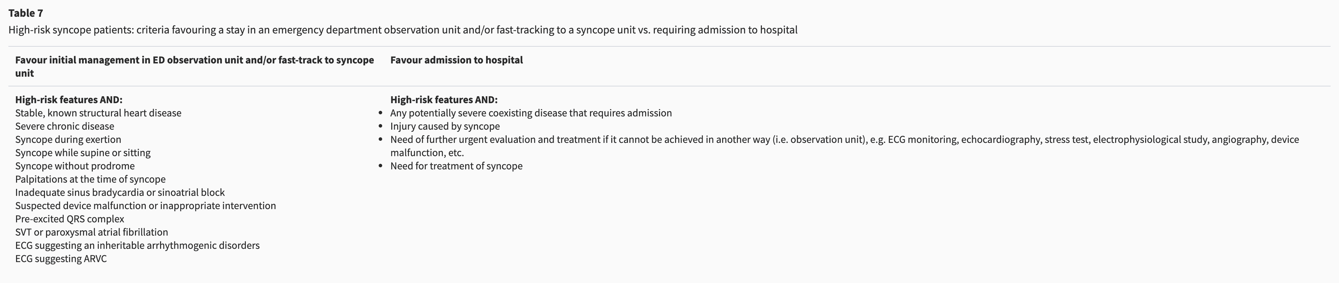Click the 'Pre-excited QRS complex' entry
This screenshot has width=1339, height=283.
pos(70,219)
